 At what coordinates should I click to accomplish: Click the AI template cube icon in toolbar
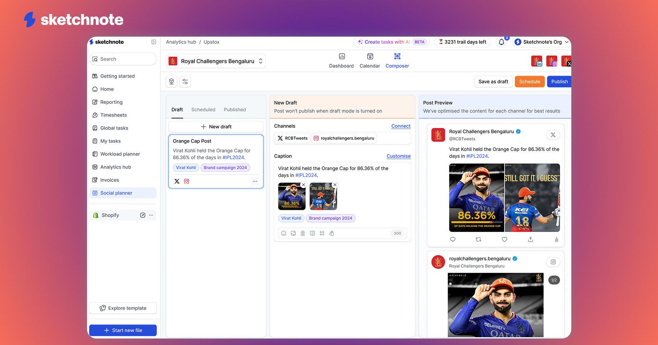tap(171, 81)
